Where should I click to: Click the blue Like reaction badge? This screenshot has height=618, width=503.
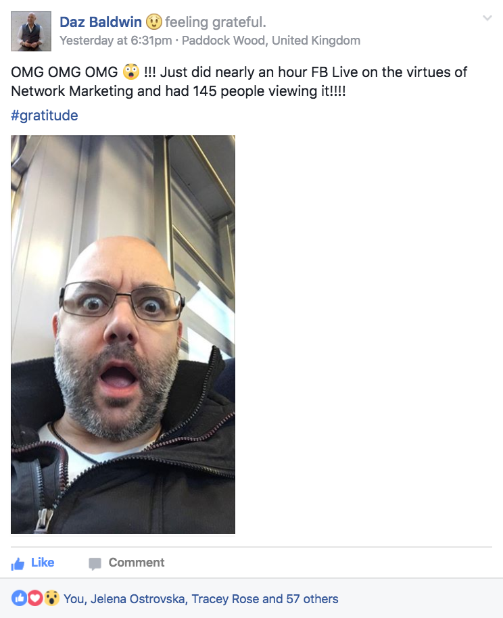pos(19,598)
